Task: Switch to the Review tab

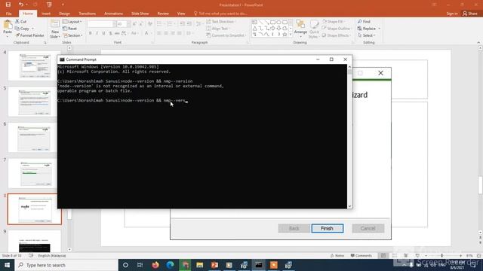Action: tap(163, 14)
